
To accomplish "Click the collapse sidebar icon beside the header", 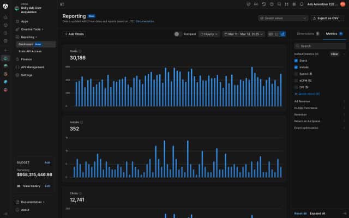I will tap(62, 4).
